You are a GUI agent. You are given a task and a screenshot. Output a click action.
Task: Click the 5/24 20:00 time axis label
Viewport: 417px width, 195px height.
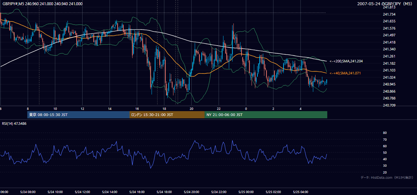point(192,192)
